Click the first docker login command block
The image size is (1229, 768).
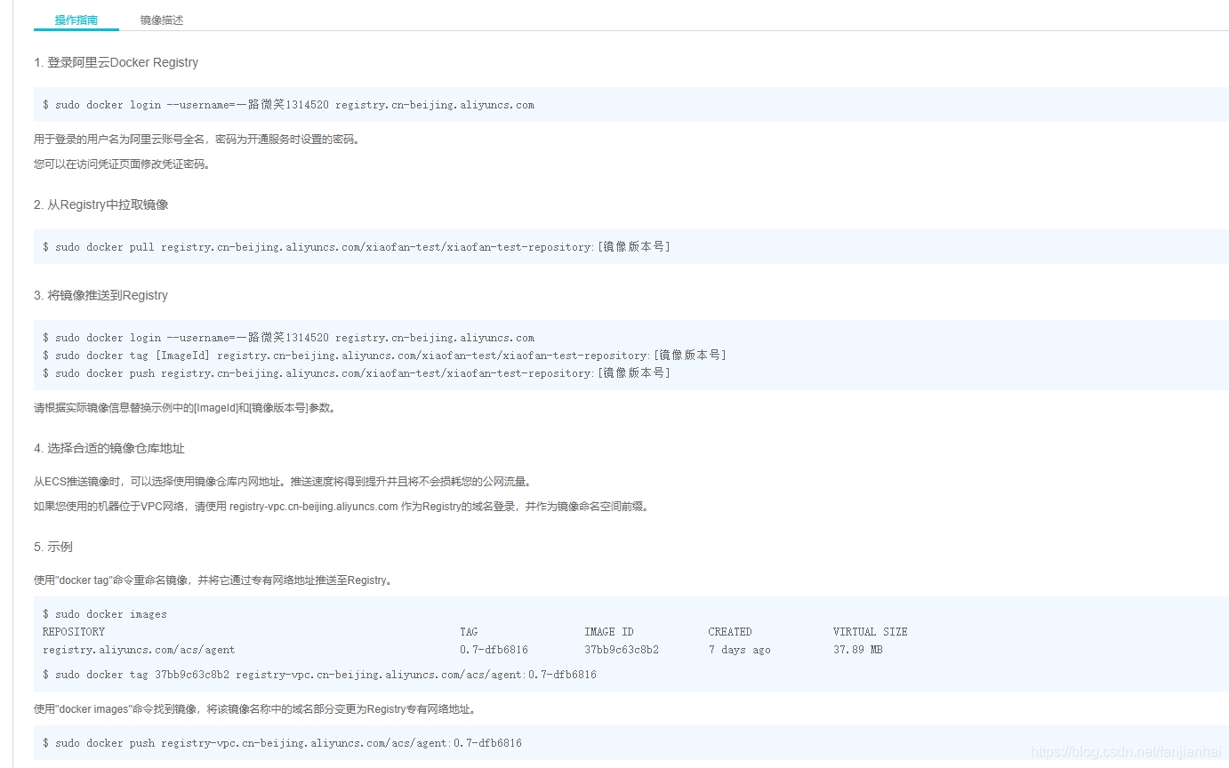289,105
